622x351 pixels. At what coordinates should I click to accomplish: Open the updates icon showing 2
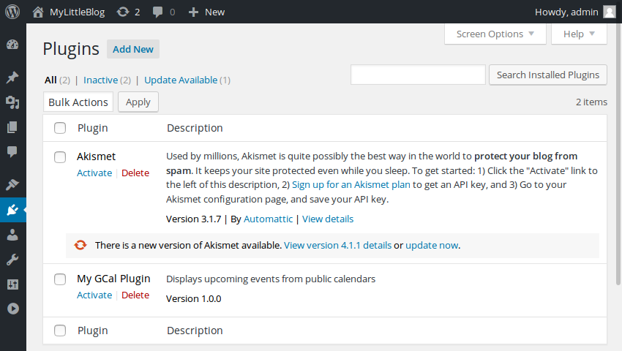(x=123, y=12)
